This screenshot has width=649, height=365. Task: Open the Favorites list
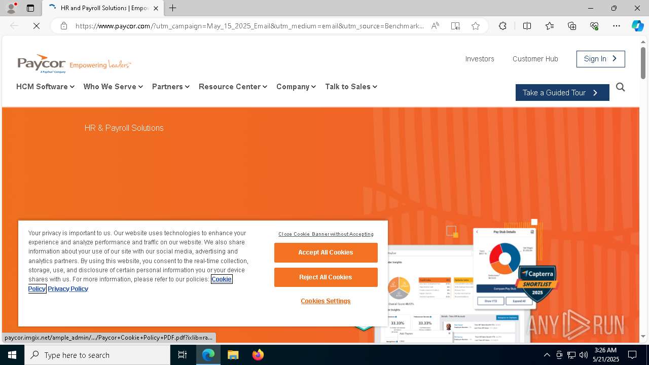pos(550,26)
